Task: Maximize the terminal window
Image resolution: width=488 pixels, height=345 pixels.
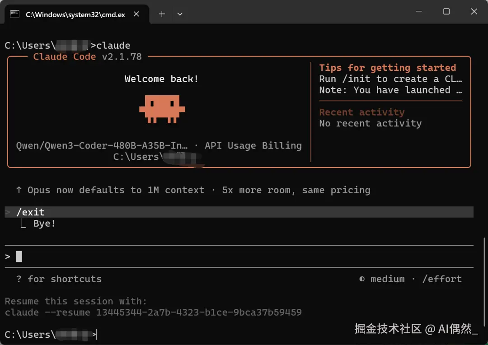Action: pos(446,11)
